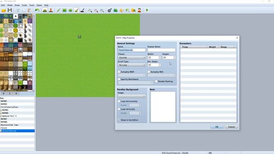This screenshot has width=274, height=154.
Task: Open the Sound Test icon
Action: click(x=122, y=10)
